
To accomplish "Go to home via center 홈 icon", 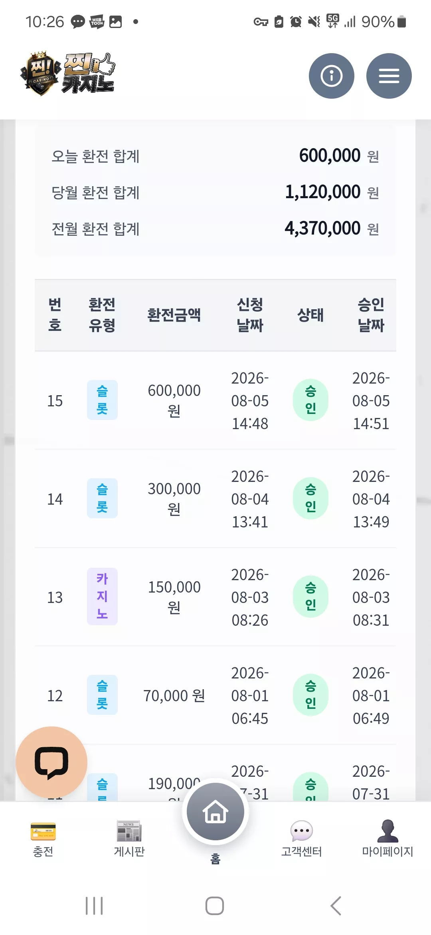I will click(x=215, y=812).
